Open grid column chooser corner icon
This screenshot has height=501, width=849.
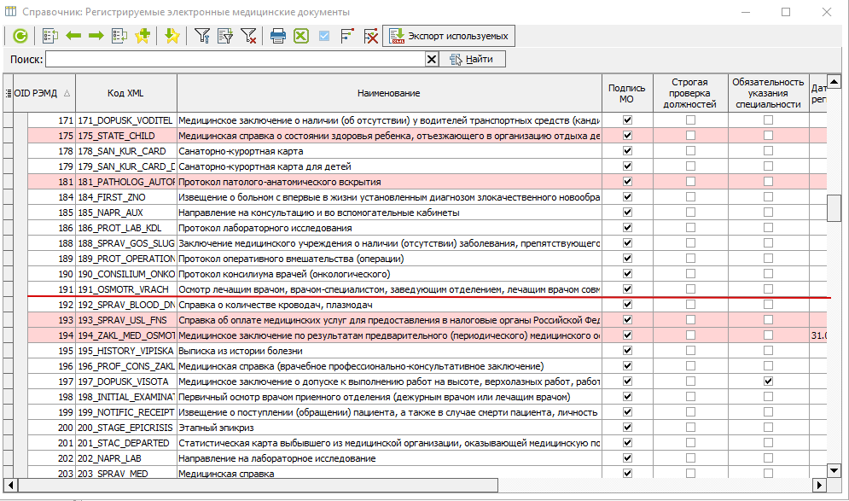9,93
